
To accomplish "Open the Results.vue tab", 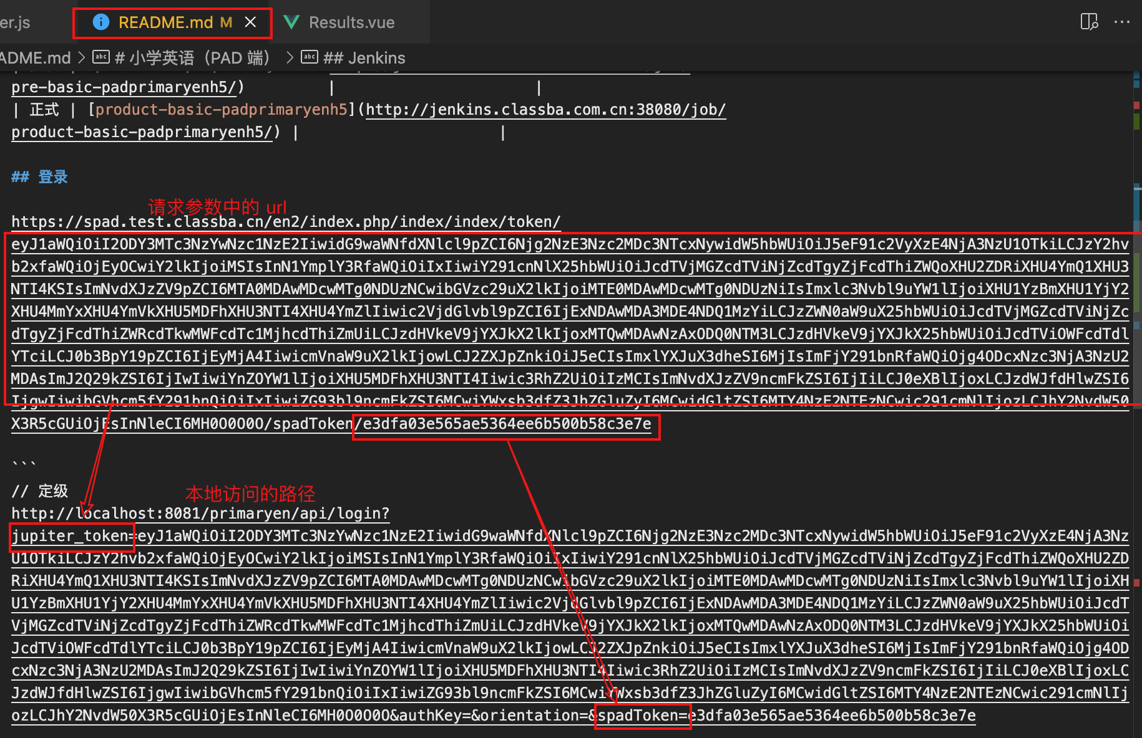I will [352, 23].
